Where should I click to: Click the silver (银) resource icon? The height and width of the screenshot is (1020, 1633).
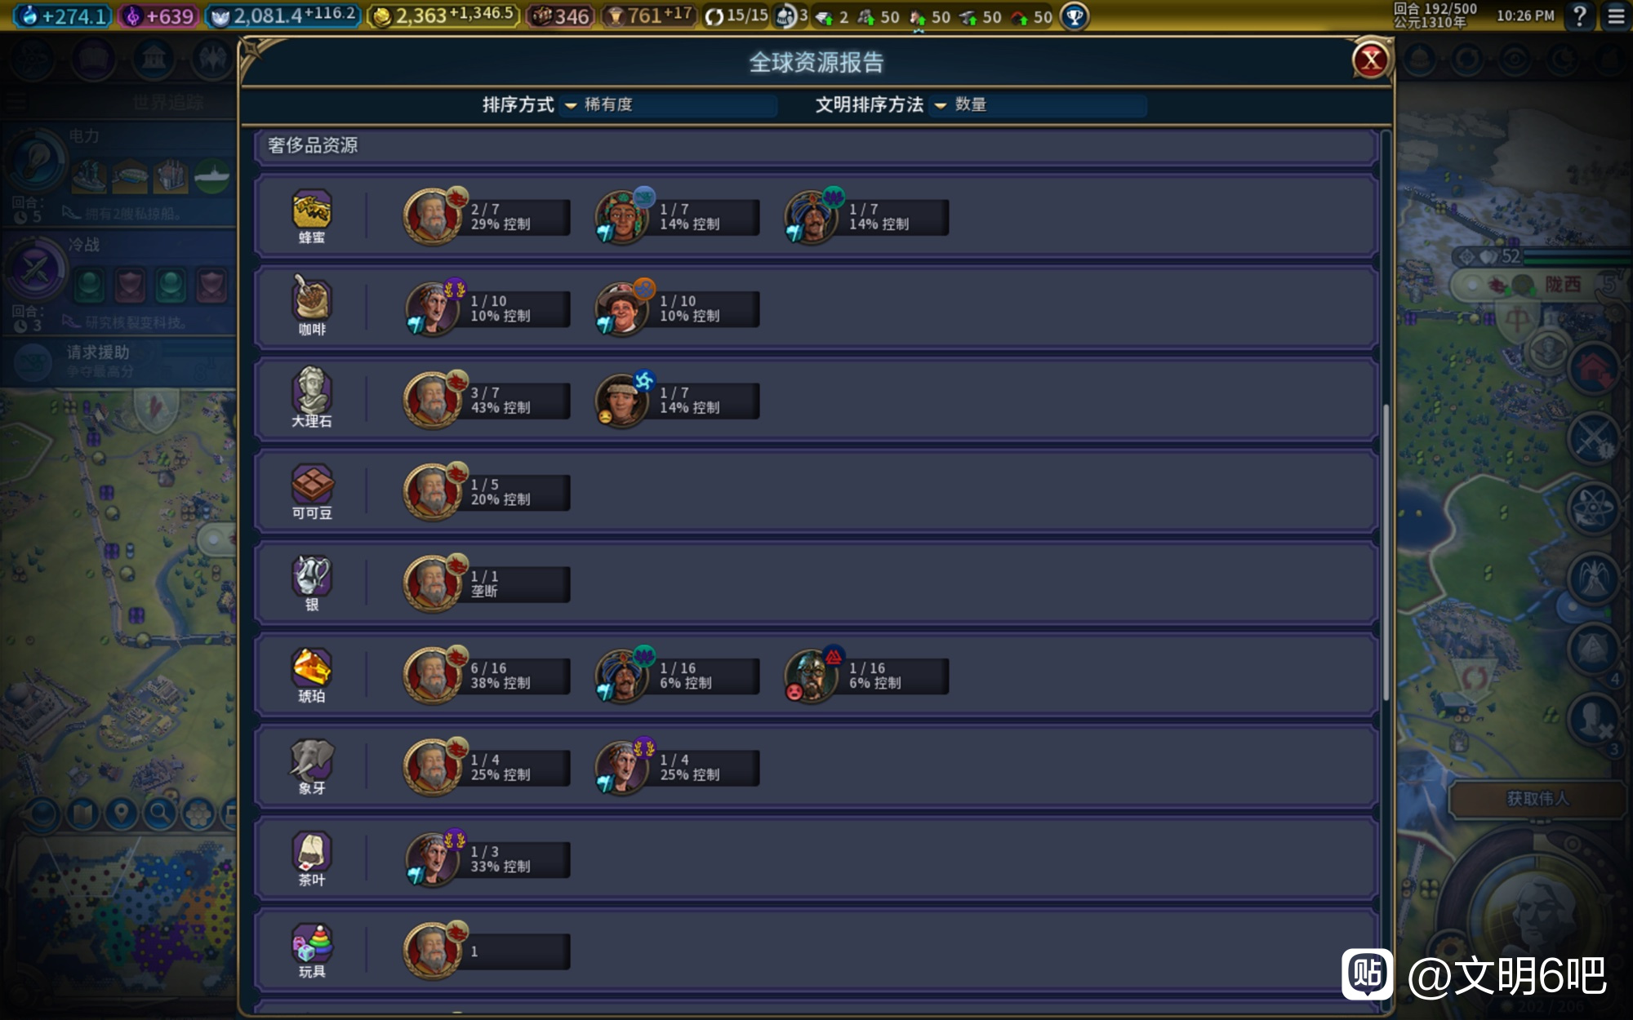312,575
